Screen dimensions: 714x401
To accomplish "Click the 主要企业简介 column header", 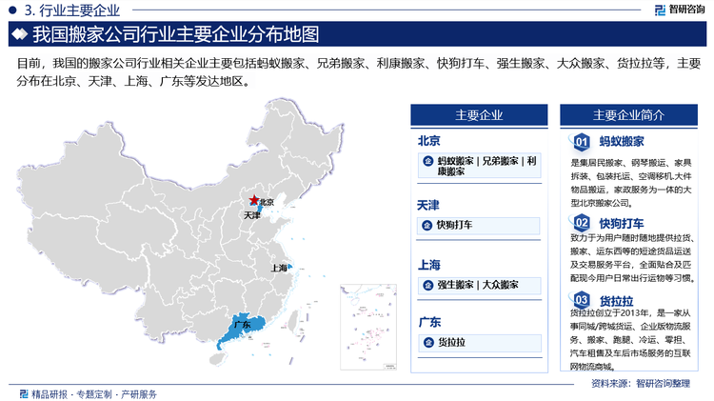I will pos(629,115).
